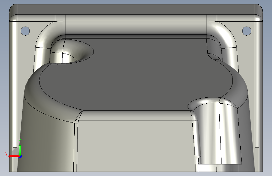Select the left circular mounting hole
272x176 pixels.
tap(25, 31)
